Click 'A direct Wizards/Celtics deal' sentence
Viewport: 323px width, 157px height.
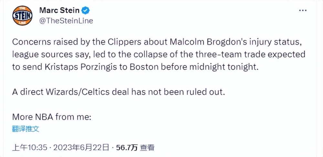coord(118,92)
